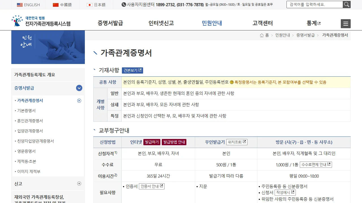Click 신청방법 column header

click(x=107, y=142)
